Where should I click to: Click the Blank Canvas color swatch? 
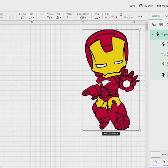coord(155,154)
